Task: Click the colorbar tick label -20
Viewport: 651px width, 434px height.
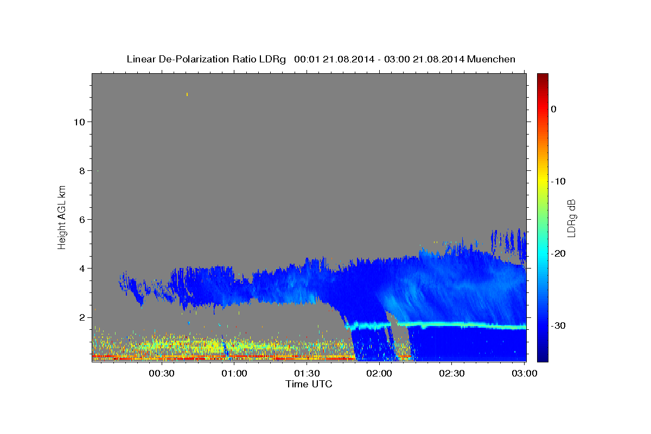Action: pyautogui.click(x=559, y=253)
